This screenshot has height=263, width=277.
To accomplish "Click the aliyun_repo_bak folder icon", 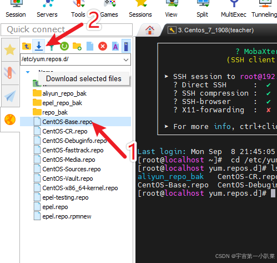I will coord(37,93).
